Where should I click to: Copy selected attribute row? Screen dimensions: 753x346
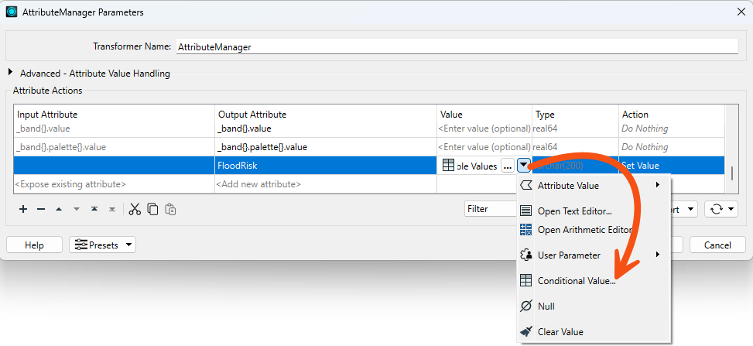click(x=152, y=209)
